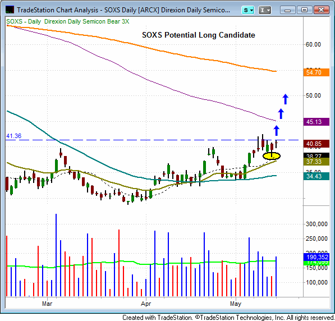This screenshot has width=335, height=321.
Task: Open the symbol link 'S' dropdown
Action: click(x=248, y=10)
